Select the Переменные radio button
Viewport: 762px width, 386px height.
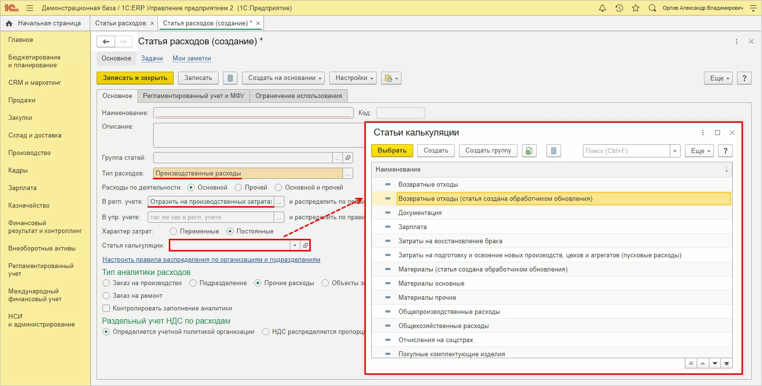coord(173,232)
